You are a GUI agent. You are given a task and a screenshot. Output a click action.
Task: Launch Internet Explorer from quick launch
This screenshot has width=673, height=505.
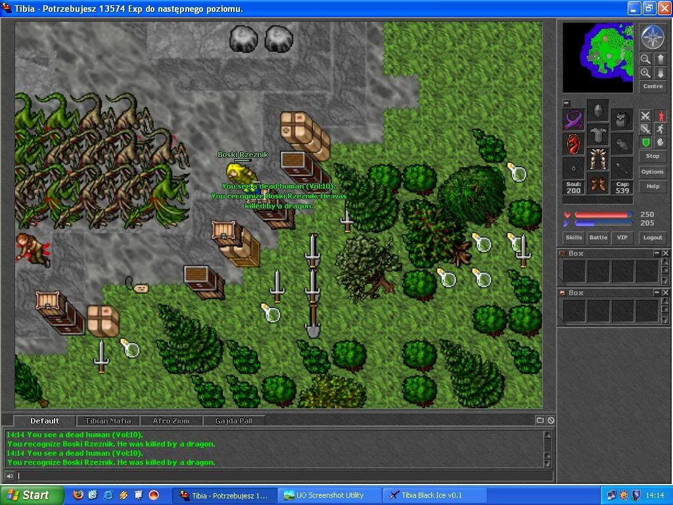point(108,495)
